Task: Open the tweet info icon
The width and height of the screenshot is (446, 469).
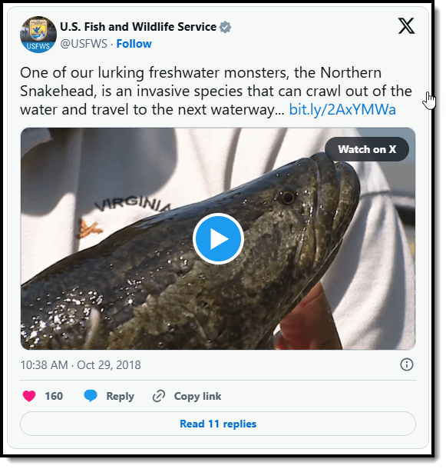Action: (407, 364)
